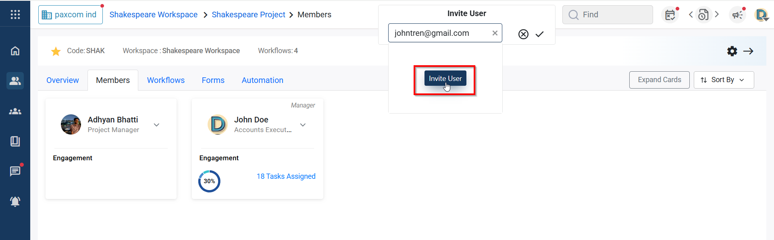Open the 18 Tasks Assigned link
This screenshot has height=240, width=774.
(286, 176)
